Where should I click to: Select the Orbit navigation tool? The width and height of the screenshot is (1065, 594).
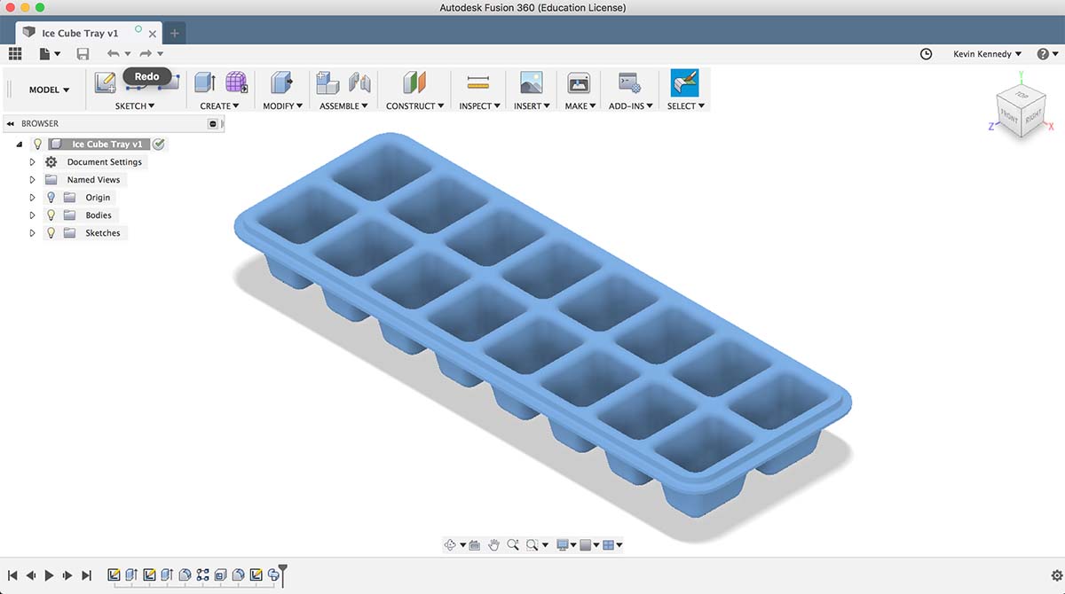tap(451, 545)
